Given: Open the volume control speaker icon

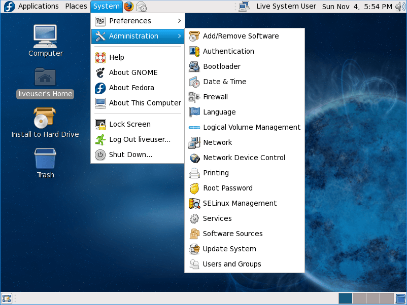Looking at the screenshot, I should [x=400, y=7].
